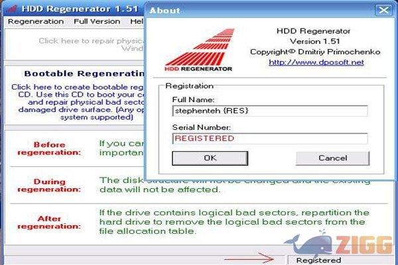Click into the Full Name field
The image size is (398, 265).
(269, 110)
